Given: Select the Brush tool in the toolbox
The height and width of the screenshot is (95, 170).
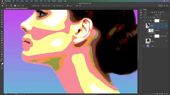Looking at the screenshot, I should pos(2,29).
